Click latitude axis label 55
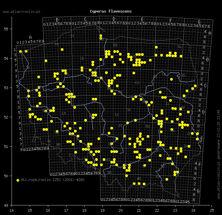The height and width of the screenshot is (215, 222). pos(6,29)
